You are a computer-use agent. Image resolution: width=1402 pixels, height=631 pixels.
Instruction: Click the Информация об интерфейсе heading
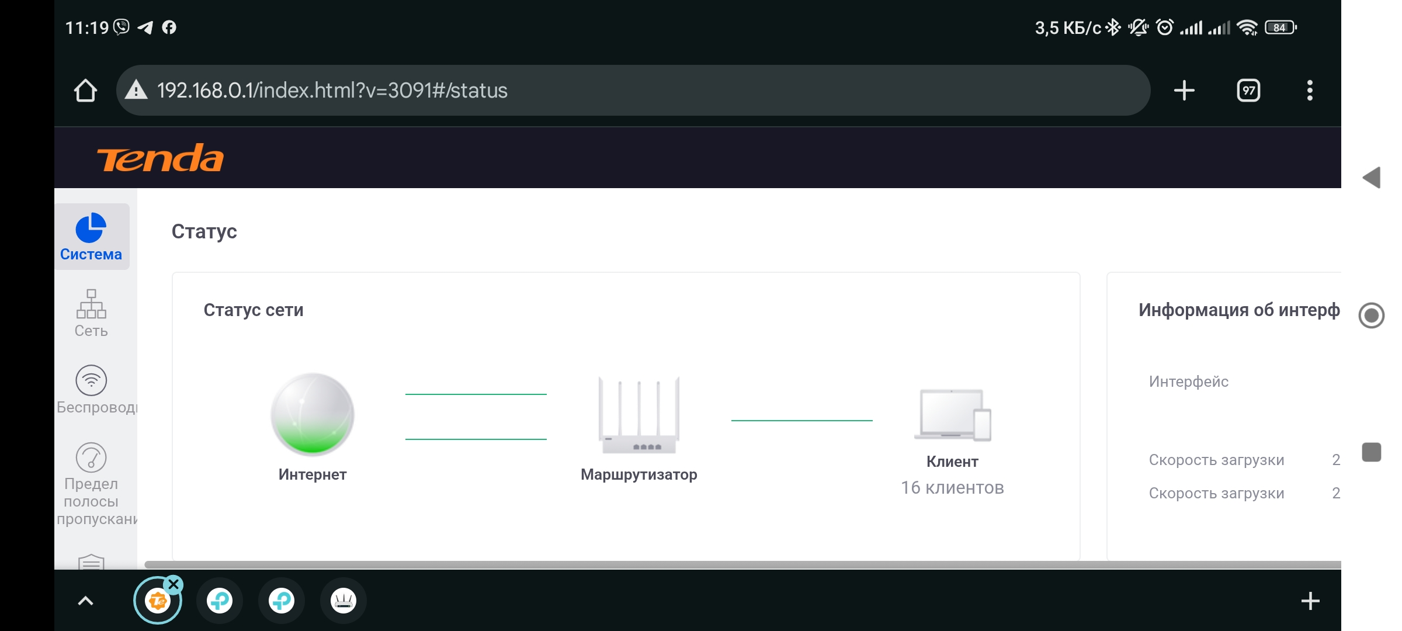[x=1239, y=310]
